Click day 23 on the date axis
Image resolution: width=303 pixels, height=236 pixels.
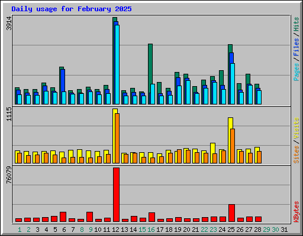coord(213,230)
